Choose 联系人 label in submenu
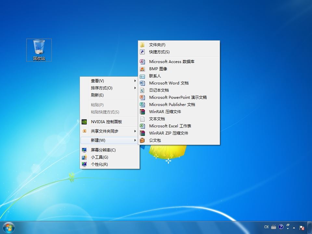 [x=155, y=76]
